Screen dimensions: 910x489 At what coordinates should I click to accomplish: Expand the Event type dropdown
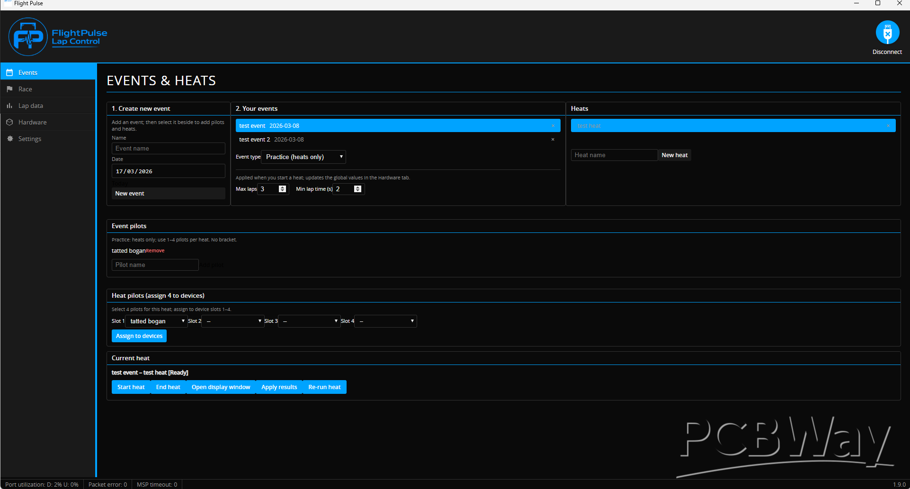point(303,157)
